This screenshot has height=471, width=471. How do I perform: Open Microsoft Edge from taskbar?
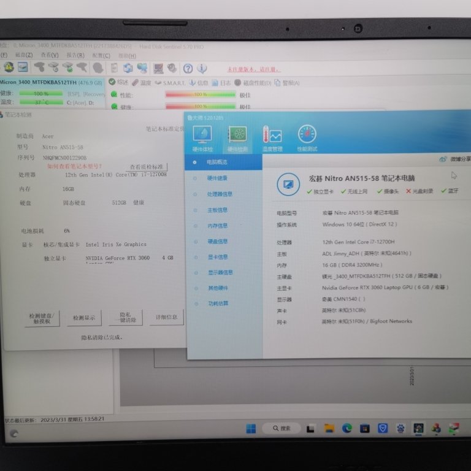(347, 428)
